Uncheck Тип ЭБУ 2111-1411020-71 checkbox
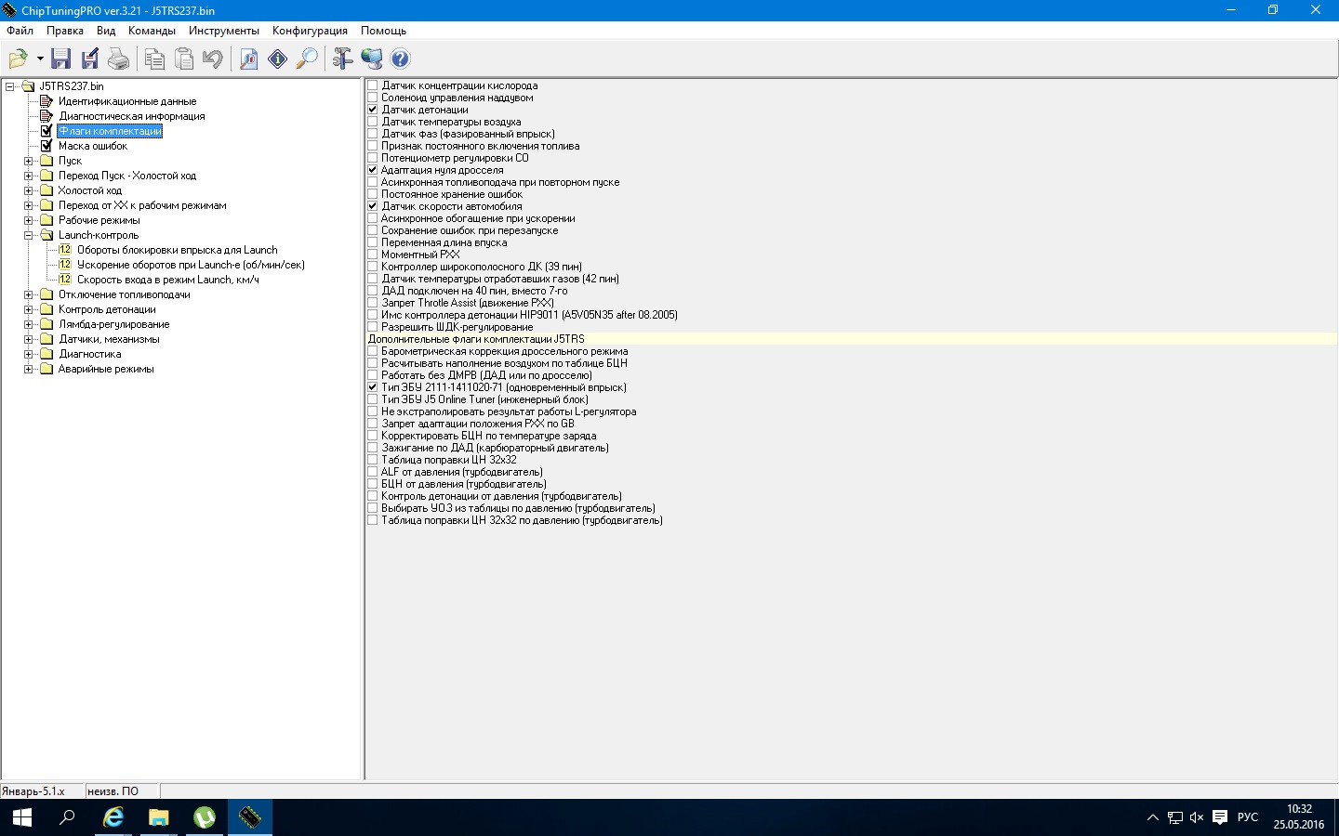Screen dimensions: 1339x836 373,387
